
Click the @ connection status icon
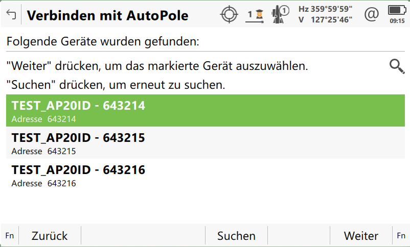coord(371,14)
